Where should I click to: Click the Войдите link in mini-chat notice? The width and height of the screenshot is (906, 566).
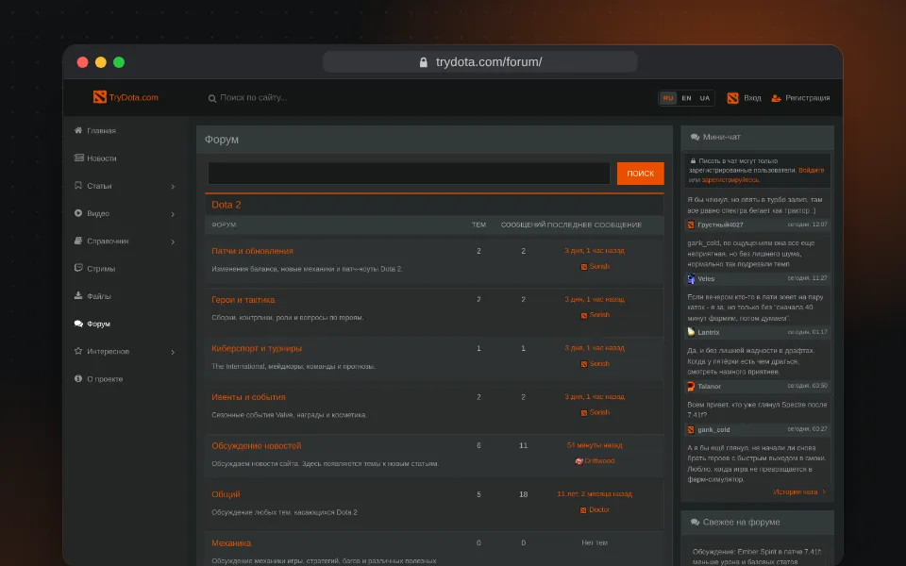pyautogui.click(x=812, y=171)
